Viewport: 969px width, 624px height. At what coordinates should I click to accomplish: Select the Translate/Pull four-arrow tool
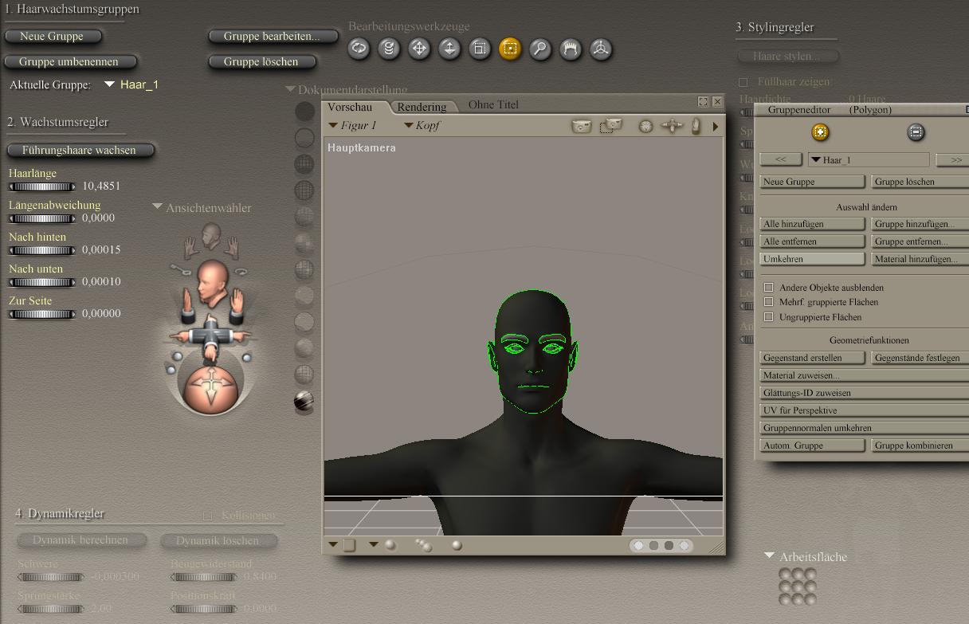419,49
